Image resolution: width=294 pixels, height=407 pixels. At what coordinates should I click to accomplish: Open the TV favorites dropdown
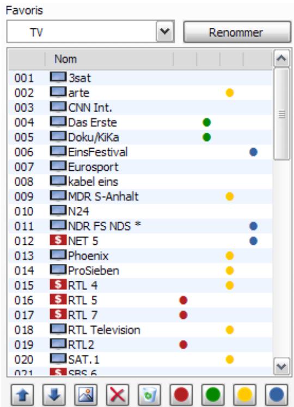pyautogui.click(x=165, y=32)
